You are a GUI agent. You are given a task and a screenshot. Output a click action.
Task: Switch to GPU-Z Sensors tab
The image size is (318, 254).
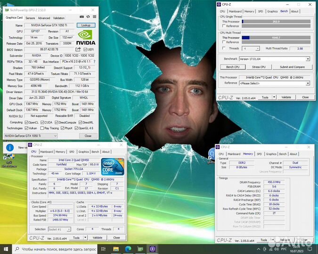point(30,18)
